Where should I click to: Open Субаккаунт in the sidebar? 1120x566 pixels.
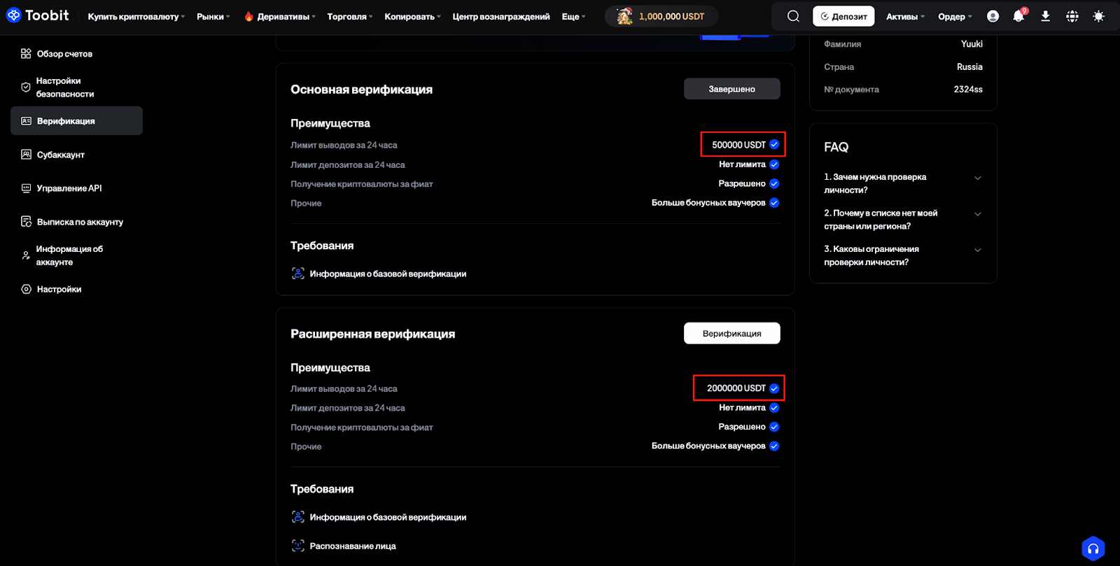pos(60,155)
